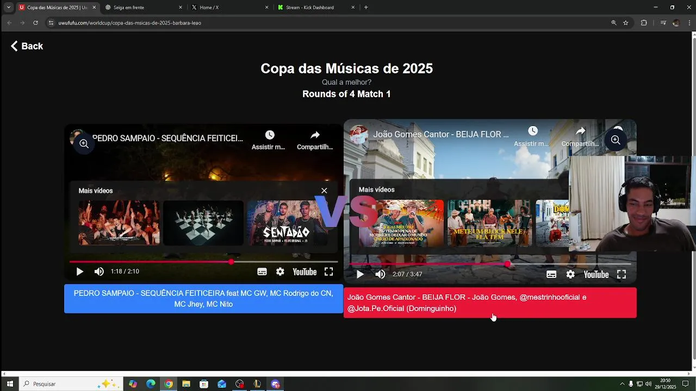Mute the João Gomes video volume
696x391 pixels.
[380, 274]
